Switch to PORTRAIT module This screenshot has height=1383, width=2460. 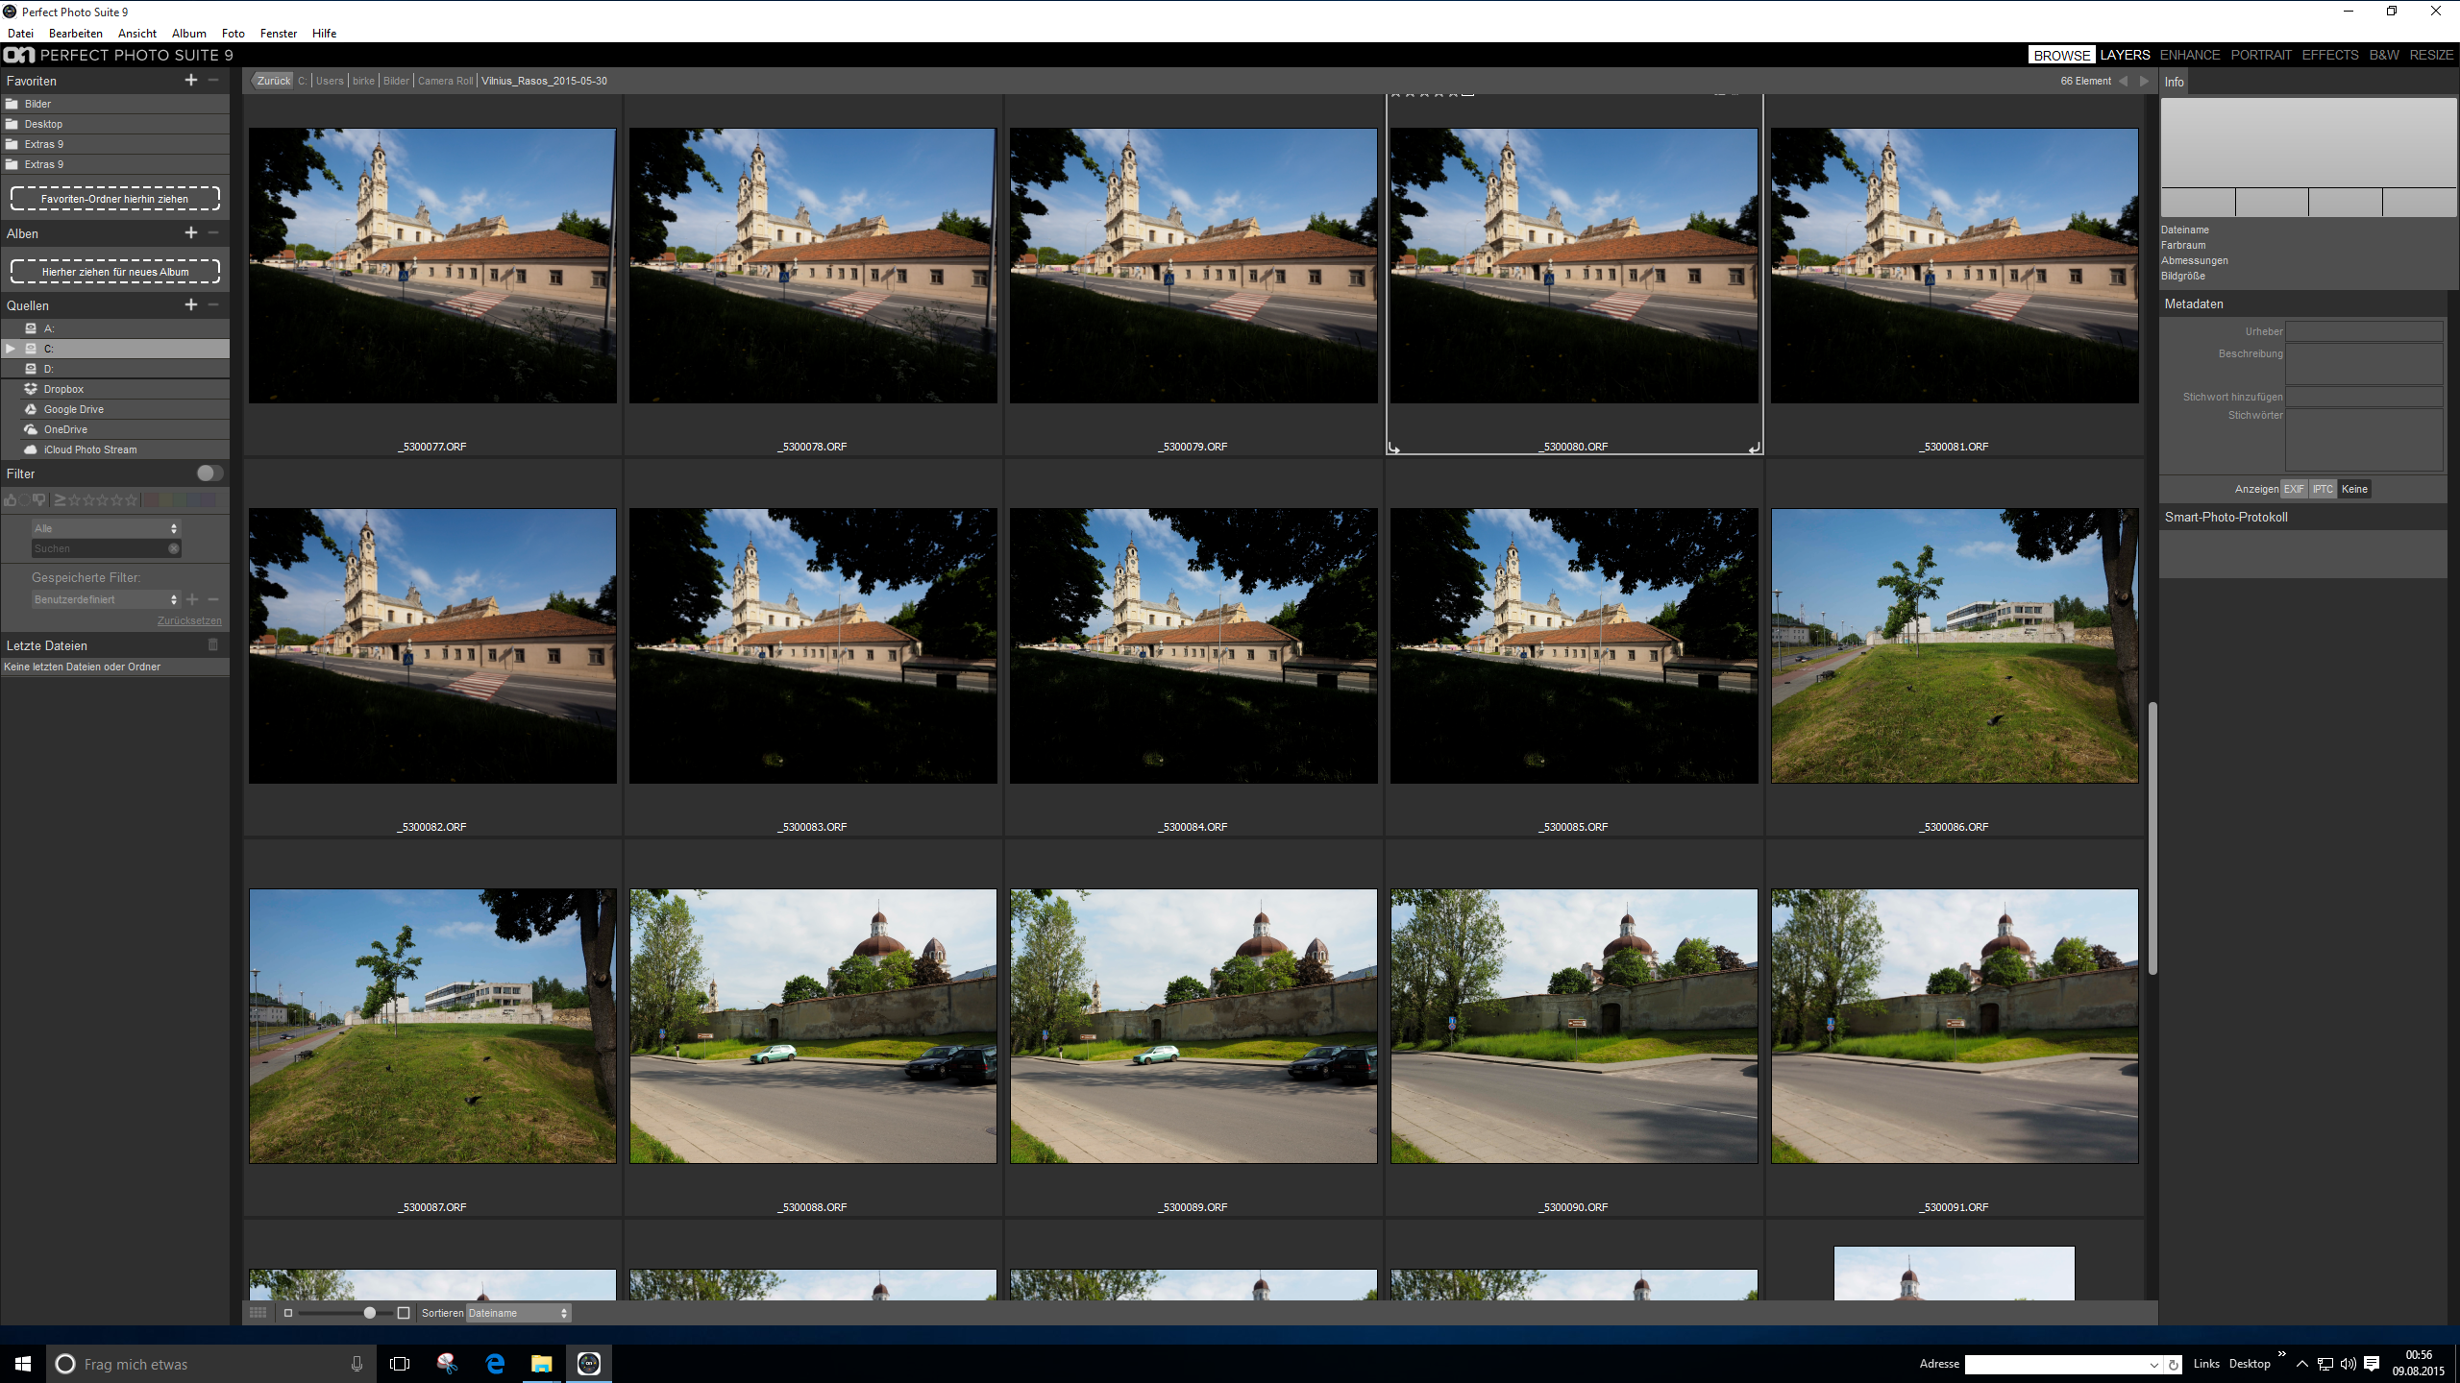[2261, 55]
